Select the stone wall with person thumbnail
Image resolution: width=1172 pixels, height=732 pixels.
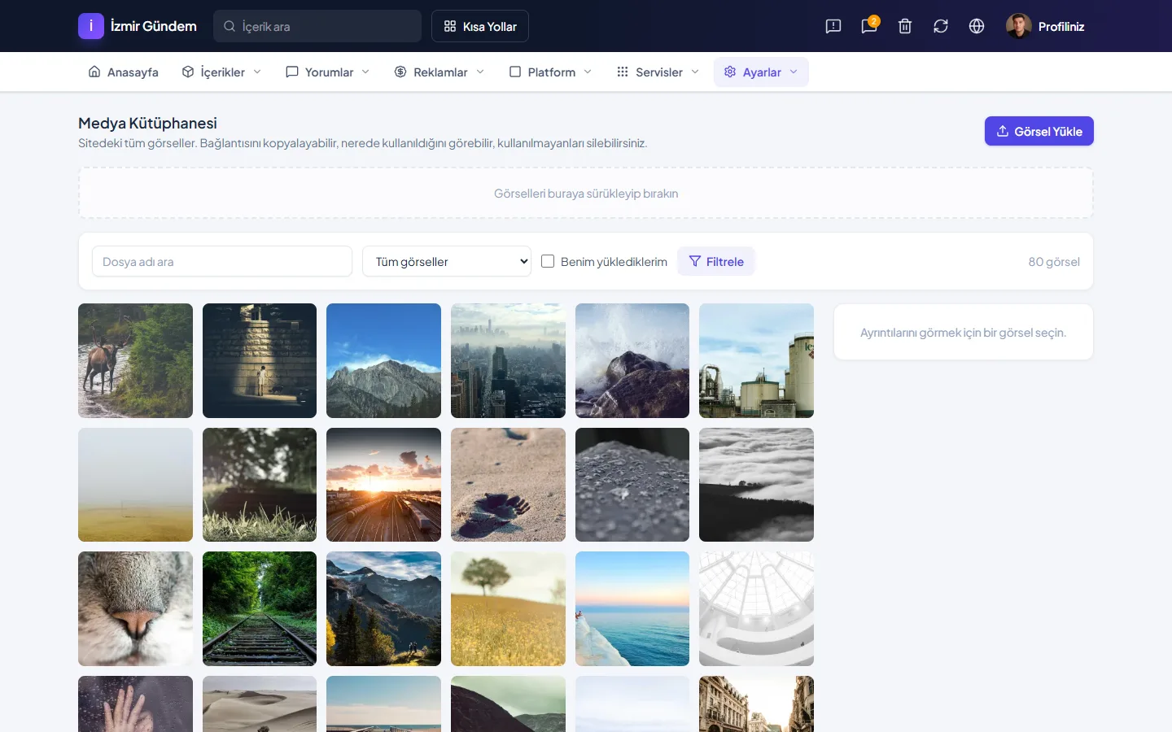click(x=260, y=360)
